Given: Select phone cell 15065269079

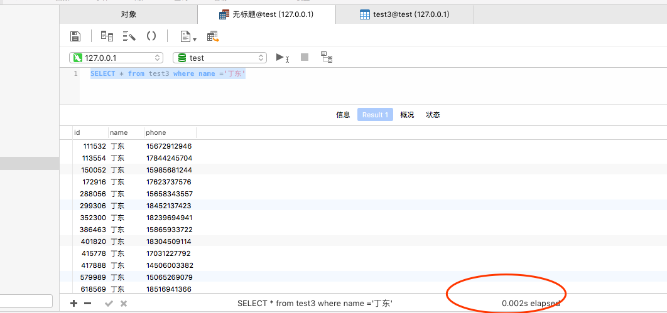Looking at the screenshot, I should pyautogui.click(x=170, y=277).
